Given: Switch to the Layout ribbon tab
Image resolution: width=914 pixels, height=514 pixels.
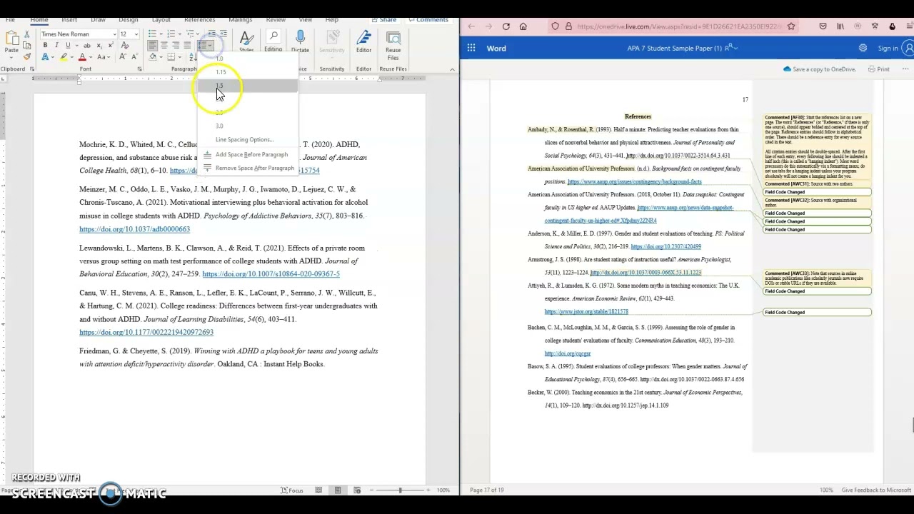Looking at the screenshot, I should 161,20.
